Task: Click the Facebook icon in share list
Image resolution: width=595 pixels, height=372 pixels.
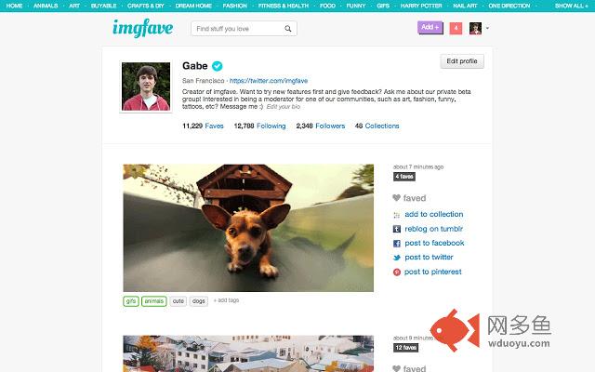Action: coord(397,244)
